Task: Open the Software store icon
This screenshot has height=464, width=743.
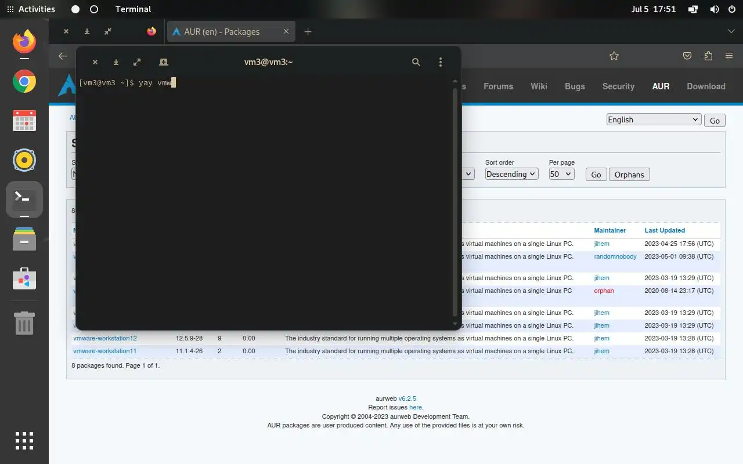Action: (24, 278)
